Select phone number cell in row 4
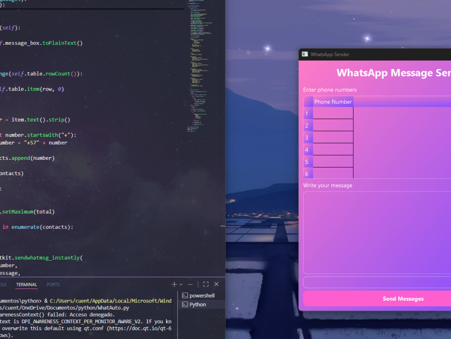Viewport: 451px width, 339px height. pos(333,149)
